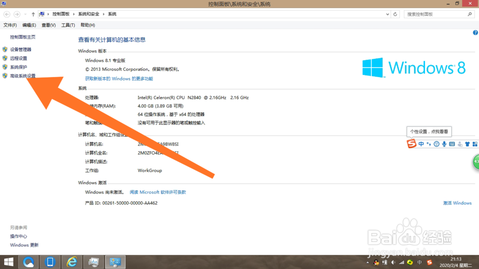Screen dimensions: 479x269
Task: Click the 中 language indicator in tray
Action: [420, 262]
